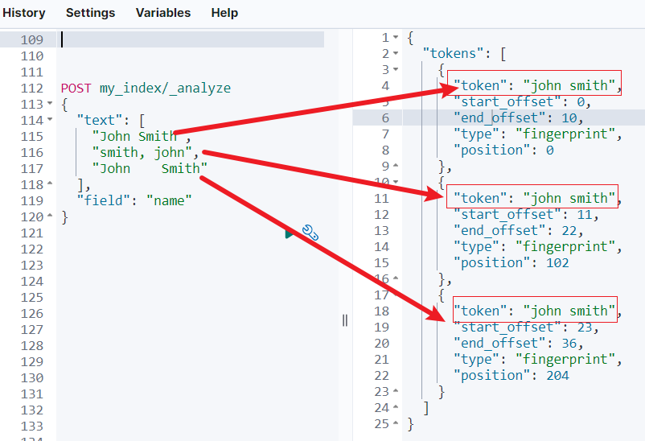
Task: Click the POST my_index/_analyze request line
Action: pyautogui.click(x=146, y=88)
